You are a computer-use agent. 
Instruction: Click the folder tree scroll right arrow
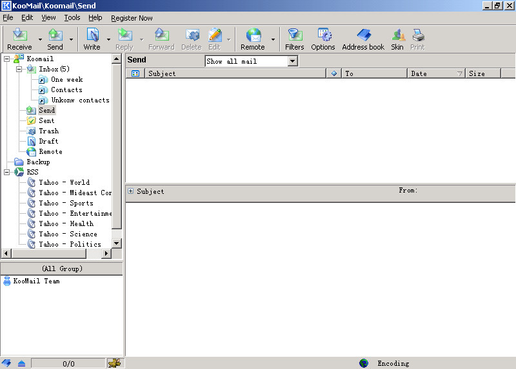pyautogui.click(x=106, y=253)
